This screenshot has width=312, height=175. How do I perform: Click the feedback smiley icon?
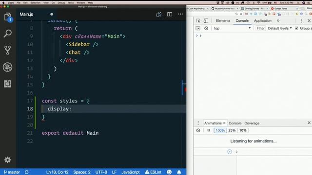pyautogui.click(x=169, y=172)
